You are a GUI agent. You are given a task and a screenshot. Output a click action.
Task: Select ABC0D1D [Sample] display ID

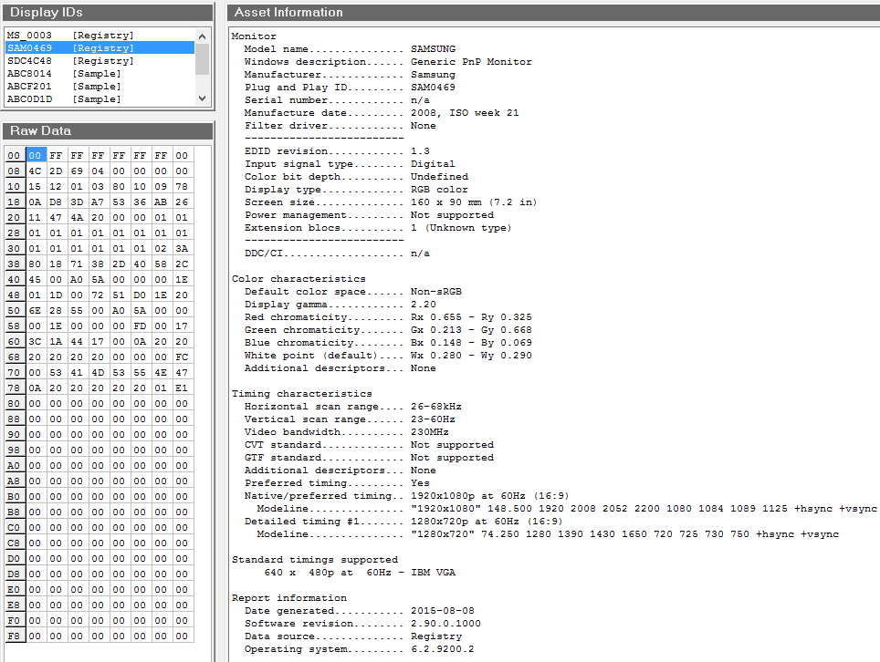pyautogui.click(x=100, y=99)
